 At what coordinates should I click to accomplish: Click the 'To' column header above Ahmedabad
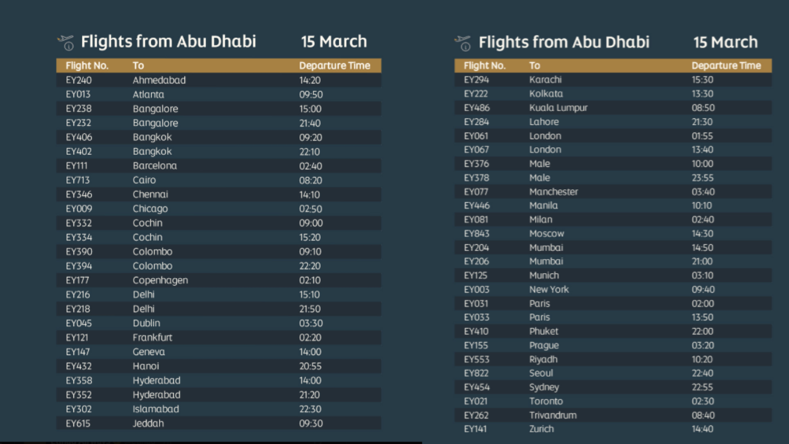point(138,65)
